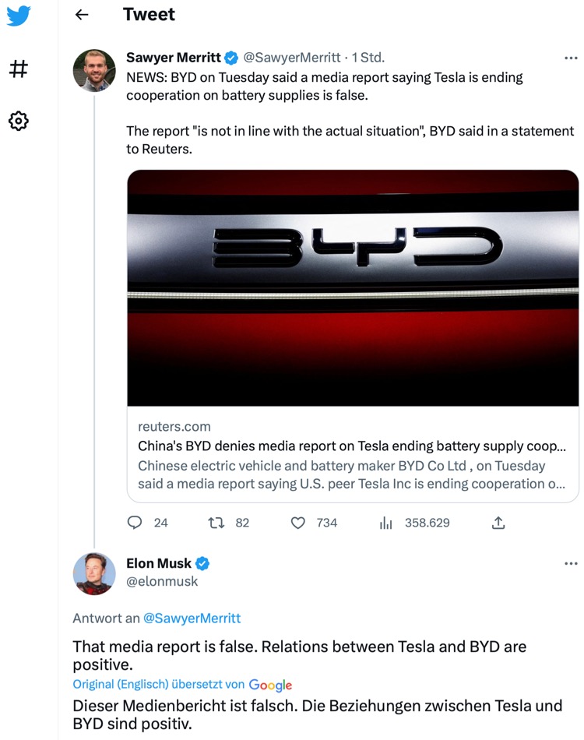584x740 pixels.
Task: Open Sawyer Merritt's profile picture
Action: pos(94,71)
